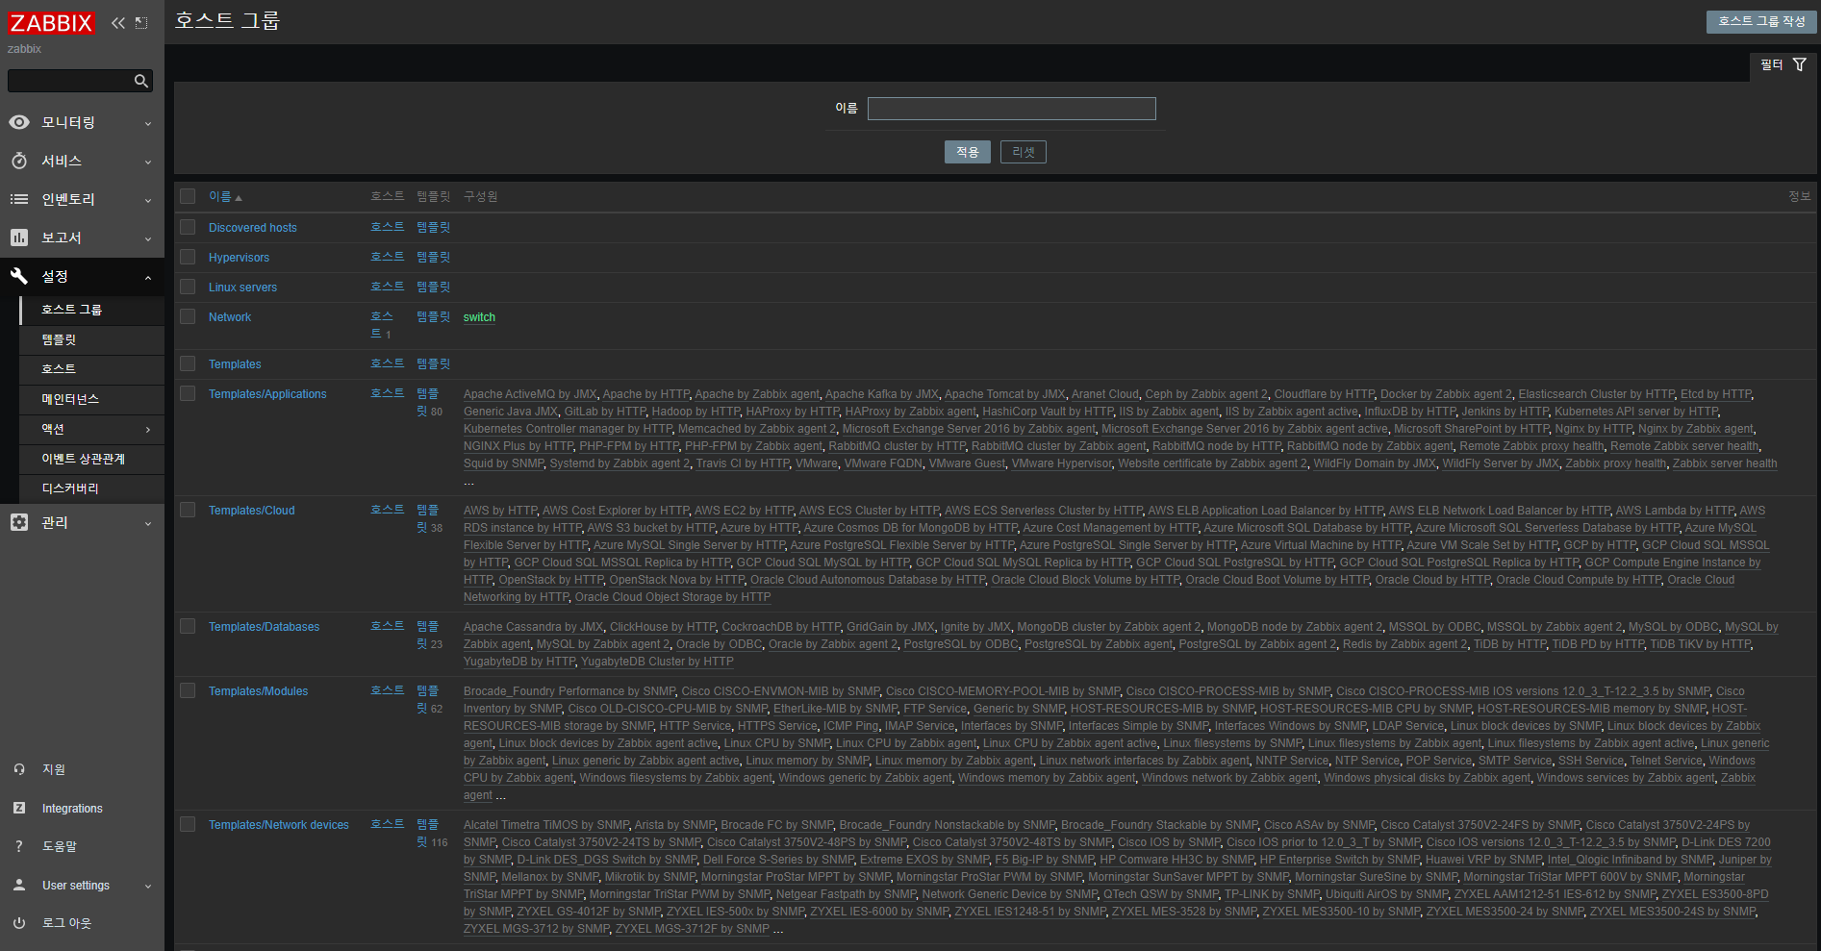
Task: Open the Hypervisors group link
Action: (x=239, y=258)
